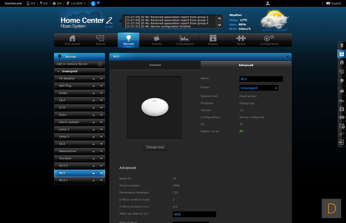Open the Scenes tab
Screen dimensions: 346x223
pyautogui.click(x=157, y=40)
